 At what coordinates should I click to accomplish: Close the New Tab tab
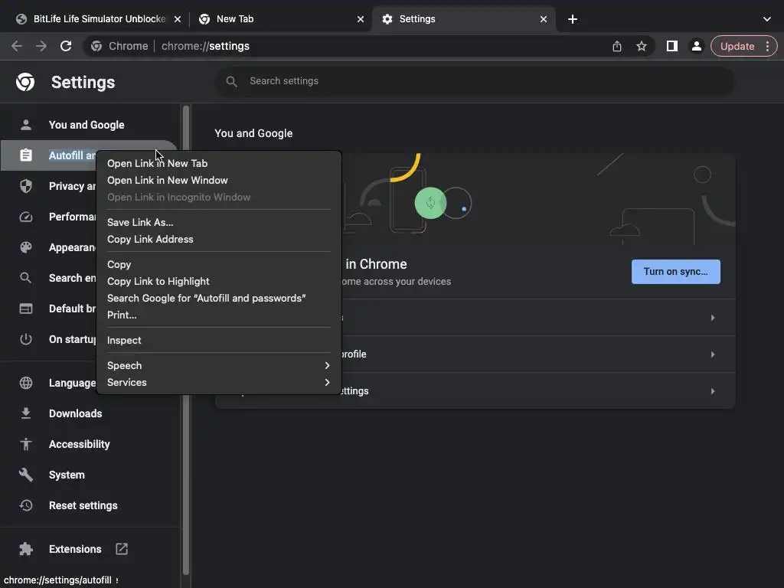pos(361,19)
